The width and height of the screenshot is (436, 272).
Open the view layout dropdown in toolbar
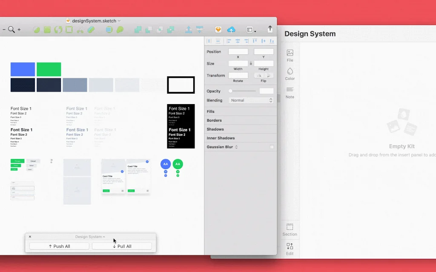(251, 30)
